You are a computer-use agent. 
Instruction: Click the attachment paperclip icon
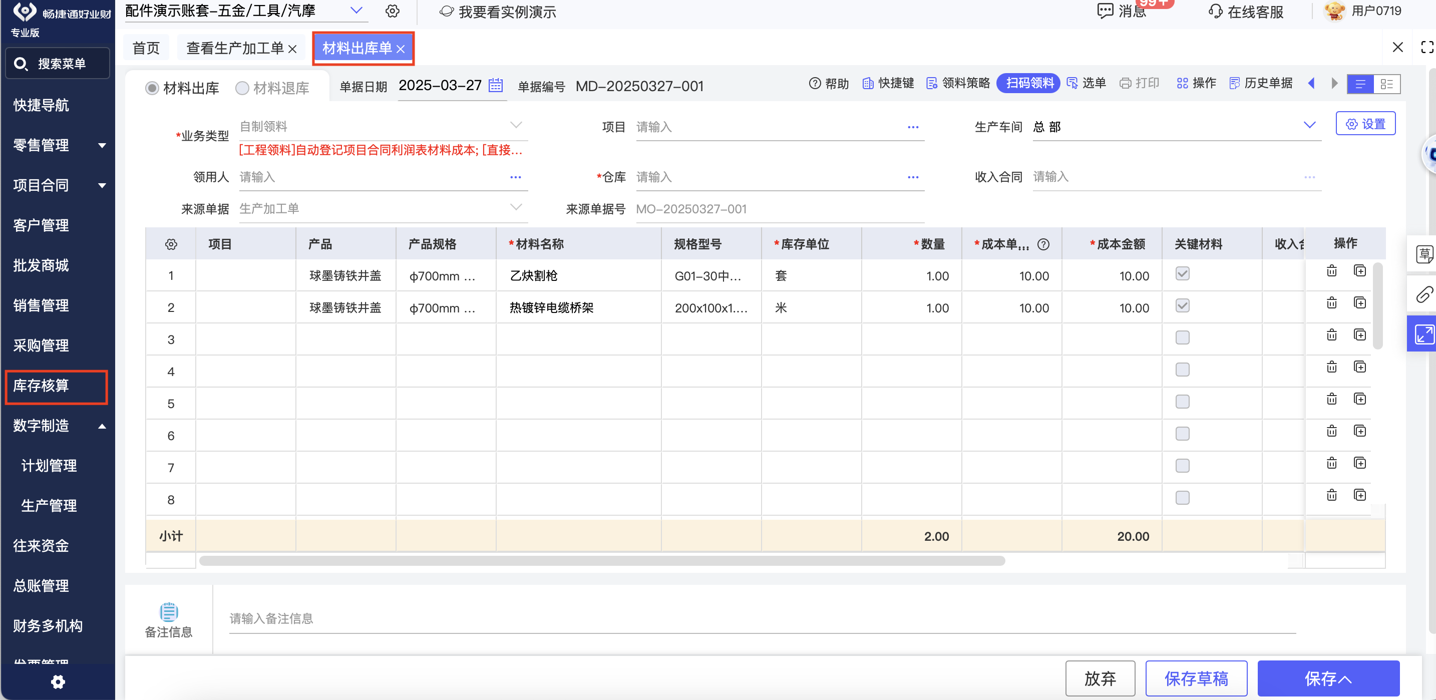click(1424, 294)
